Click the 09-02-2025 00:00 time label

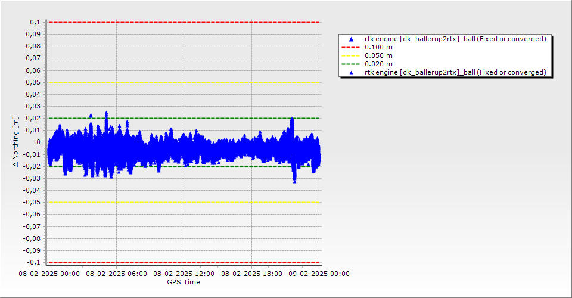pyautogui.click(x=319, y=274)
